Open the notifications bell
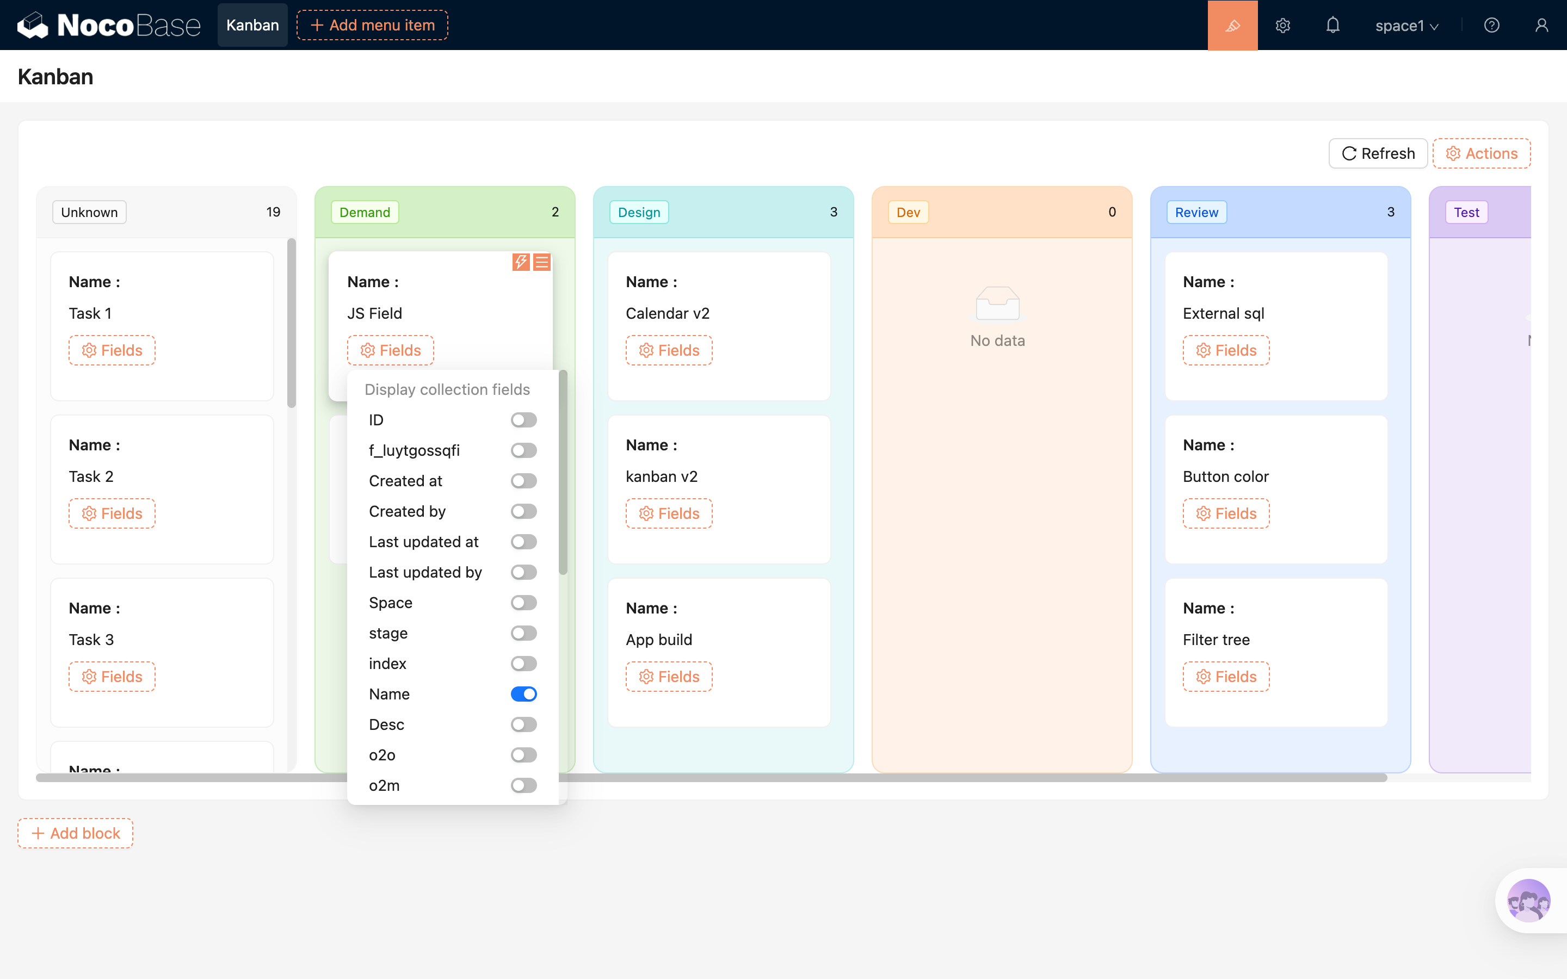Viewport: 1567px width, 979px height. pos(1332,25)
